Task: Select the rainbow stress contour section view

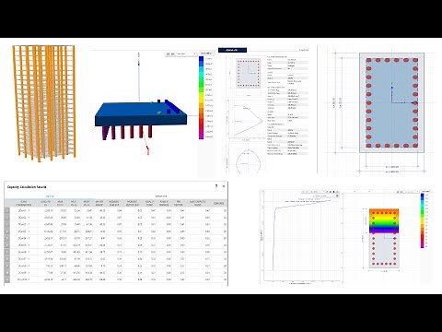Action: click(x=384, y=238)
